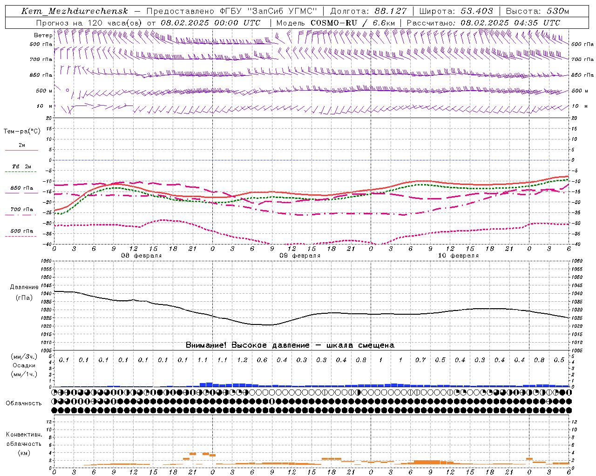The image size is (596, 476).
Task: Click the red line sample under '850 гПа' legend
Action: coord(21,193)
